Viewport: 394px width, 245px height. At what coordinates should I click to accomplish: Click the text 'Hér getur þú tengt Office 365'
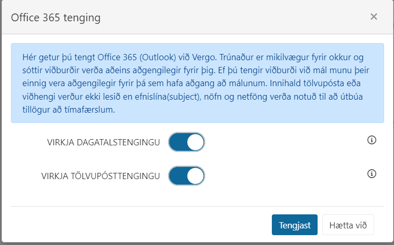80,57
